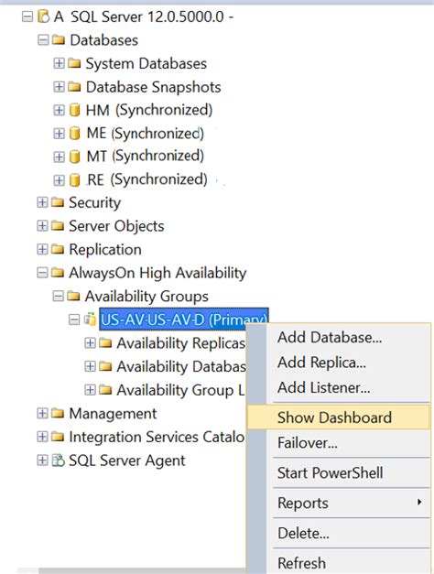
Task: Click the Replication folder icon
Action: [58, 249]
